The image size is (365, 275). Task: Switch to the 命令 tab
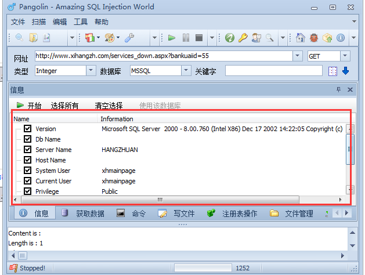(131, 214)
